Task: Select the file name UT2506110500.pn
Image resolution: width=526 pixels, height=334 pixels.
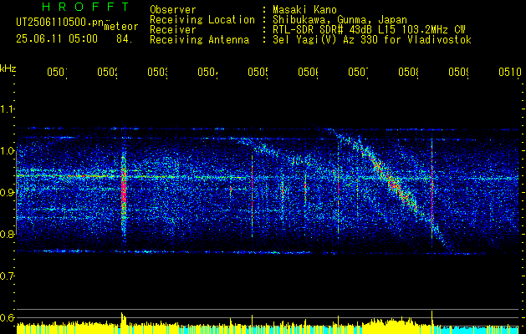Action: [x=59, y=23]
